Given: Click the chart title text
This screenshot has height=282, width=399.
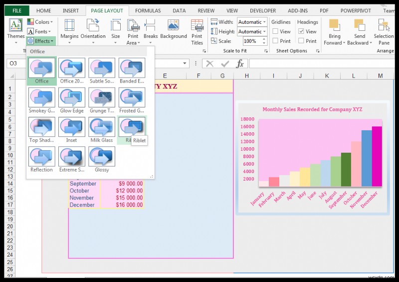Looking at the screenshot, I should tap(312, 109).
